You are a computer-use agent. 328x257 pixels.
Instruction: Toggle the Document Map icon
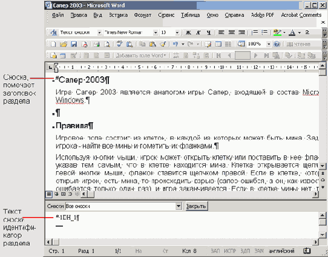click(x=241, y=44)
